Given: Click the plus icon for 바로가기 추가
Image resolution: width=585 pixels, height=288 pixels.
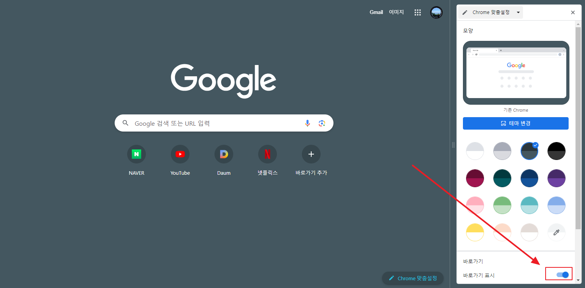Looking at the screenshot, I should click(311, 155).
